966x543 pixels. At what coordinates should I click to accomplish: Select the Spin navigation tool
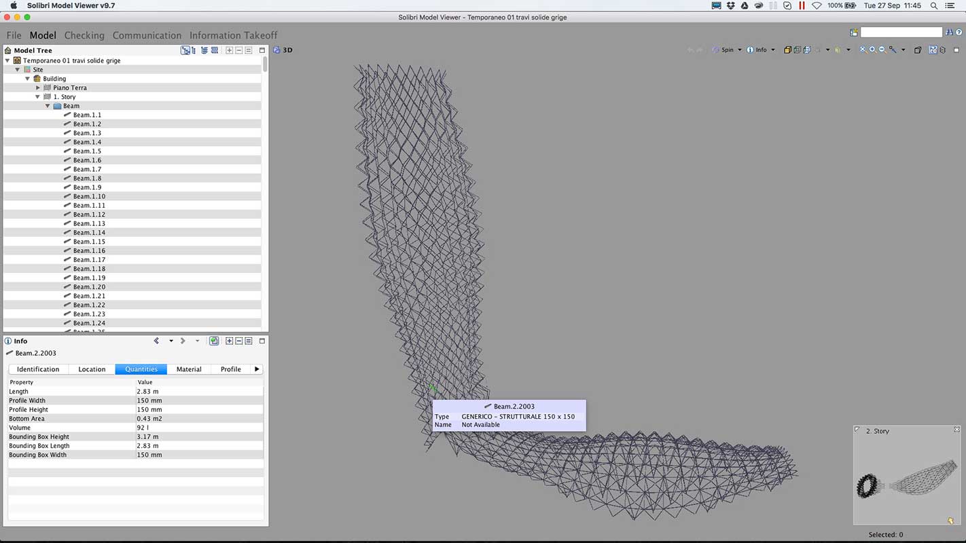[x=727, y=50]
